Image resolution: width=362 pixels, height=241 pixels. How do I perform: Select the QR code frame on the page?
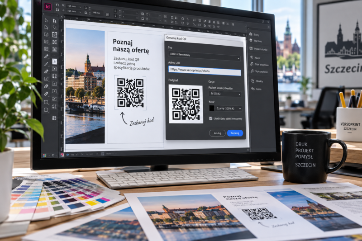pyautogui.click(x=130, y=93)
